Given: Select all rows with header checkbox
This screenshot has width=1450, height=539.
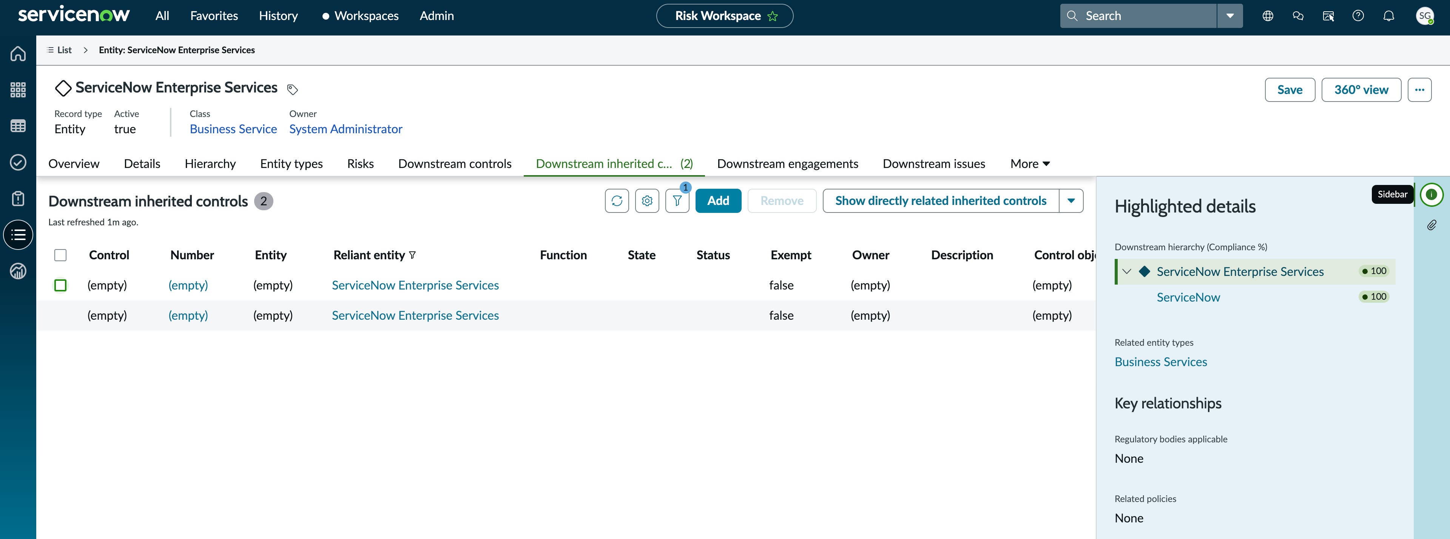Looking at the screenshot, I should 60,256.
